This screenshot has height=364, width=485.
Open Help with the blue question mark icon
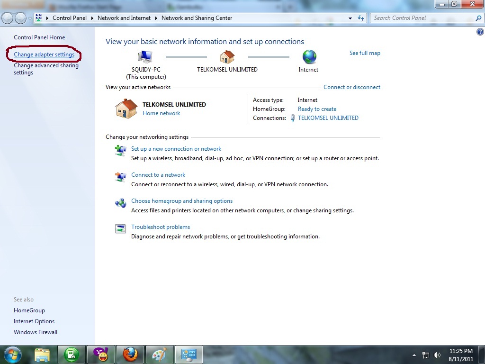pyautogui.click(x=480, y=32)
